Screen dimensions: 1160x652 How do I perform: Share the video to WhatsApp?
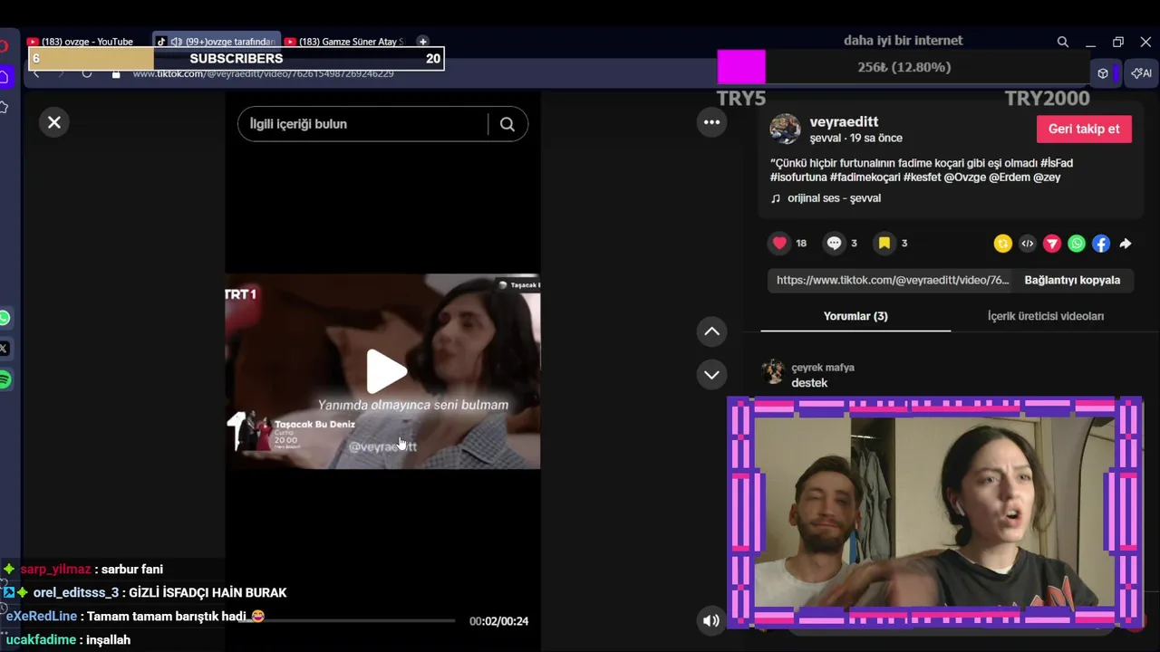tap(1076, 244)
